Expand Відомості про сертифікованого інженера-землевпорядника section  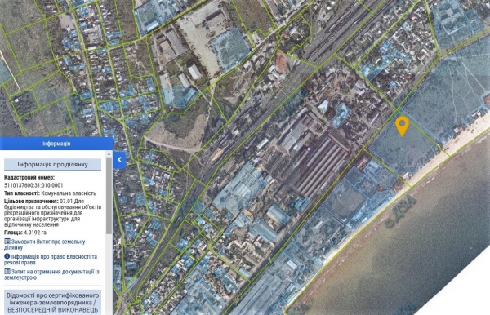point(52,303)
